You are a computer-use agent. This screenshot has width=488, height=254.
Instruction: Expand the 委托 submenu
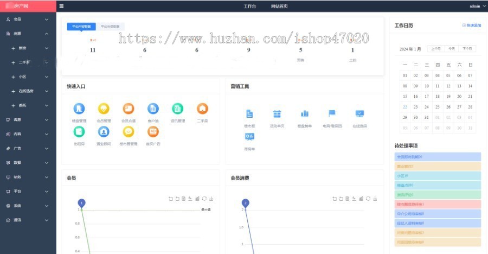[x=28, y=105]
